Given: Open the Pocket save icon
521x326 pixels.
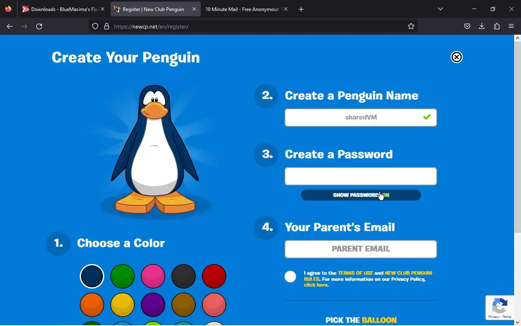Looking at the screenshot, I should click(467, 26).
